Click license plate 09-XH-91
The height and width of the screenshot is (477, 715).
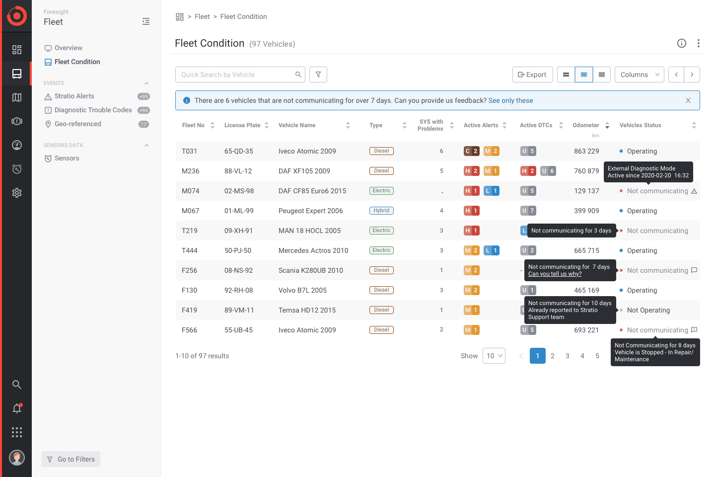pyautogui.click(x=239, y=231)
